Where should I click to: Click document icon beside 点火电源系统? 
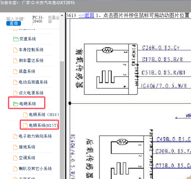(15, 93)
